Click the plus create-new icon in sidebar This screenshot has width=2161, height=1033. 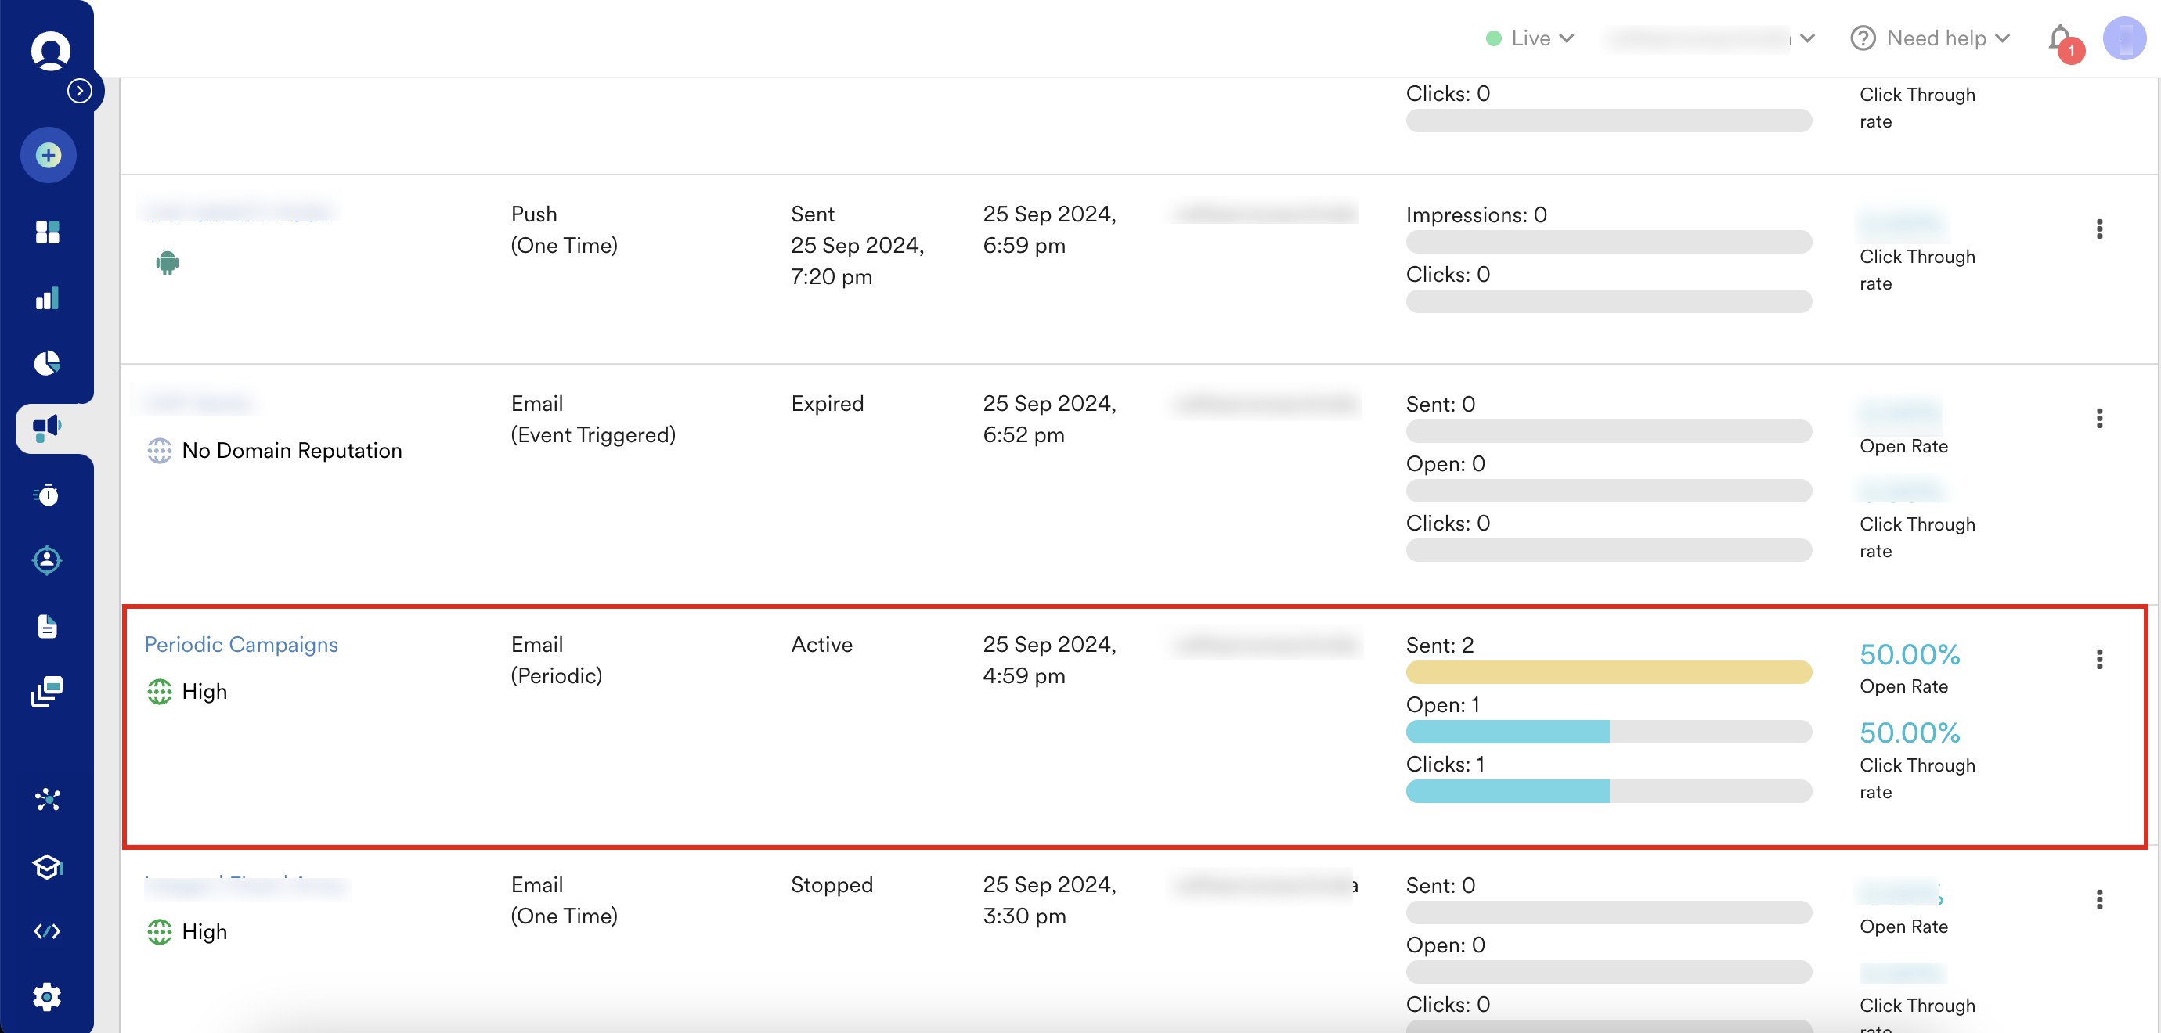(48, 155)
